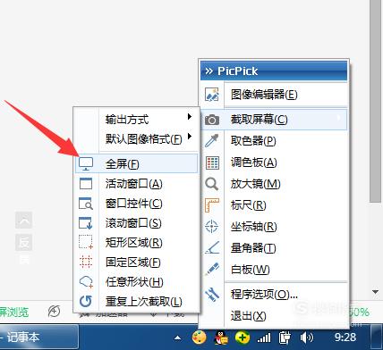Click the 记事本 taskbar button

click(x=39, y=337)
